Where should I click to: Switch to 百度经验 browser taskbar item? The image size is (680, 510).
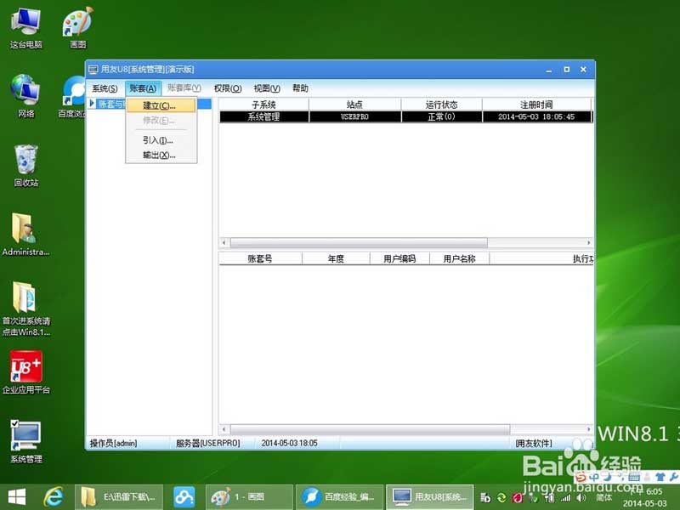coord(339,497)
